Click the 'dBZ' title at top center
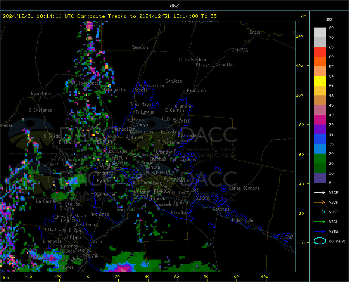Viewport: 349px width, 282px height. 174,6
